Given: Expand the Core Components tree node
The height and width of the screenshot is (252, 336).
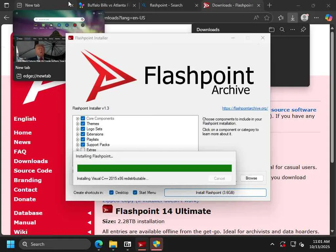Looking at the screenshot, I should pyautogui.click(x=77, y=118).
